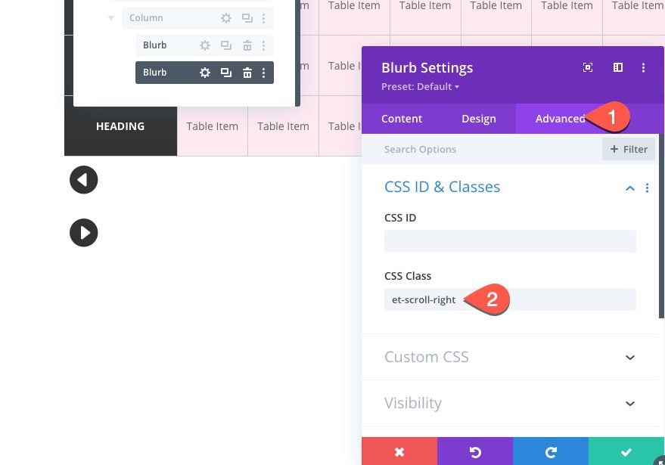Collapse the CSS ID & Classes section
The width and height of the screenshot is (665, 465).
pyautogui.click(x=630, y=188)
